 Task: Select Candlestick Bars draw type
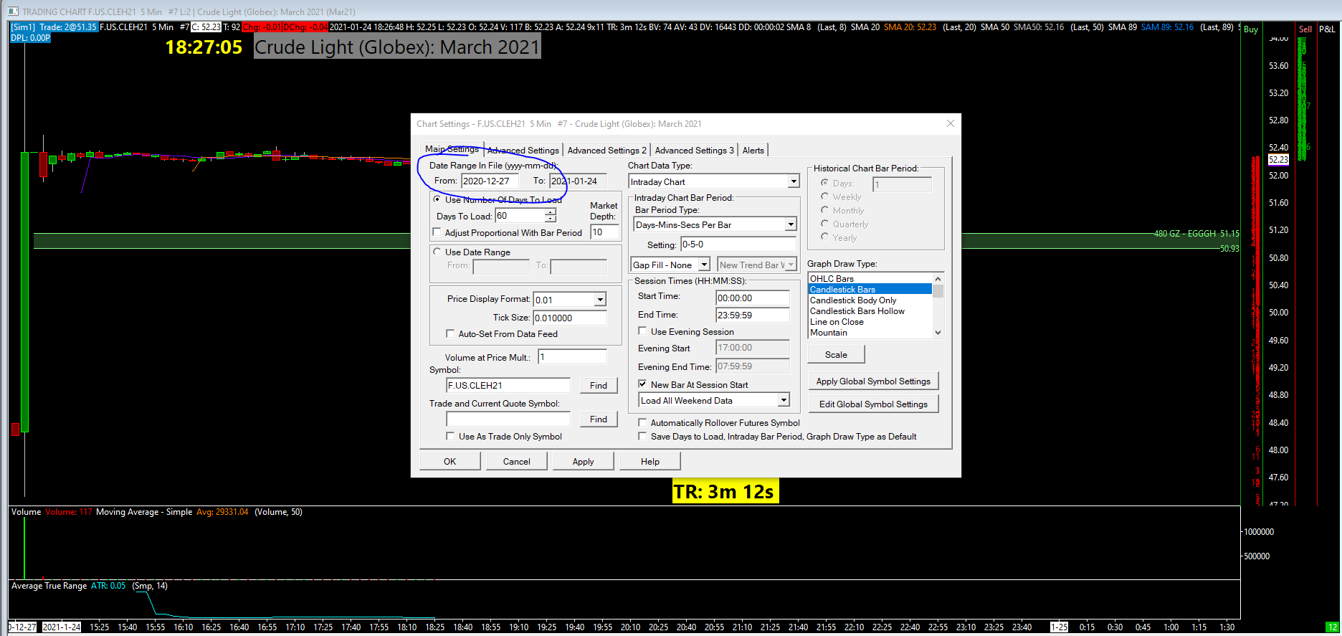[x=870, y=289]
